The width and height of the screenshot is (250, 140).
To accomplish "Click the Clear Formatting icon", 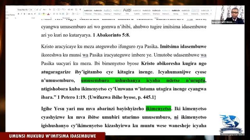I will click(x=50, y=10).
